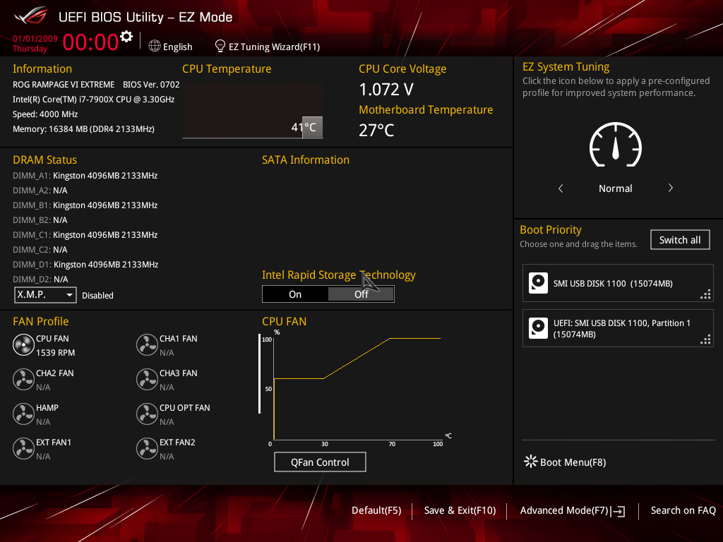Click drag handle on UEFI SMI USB DISK item
The width and height of the screenshot is (723, 542).
click(705, 339)
